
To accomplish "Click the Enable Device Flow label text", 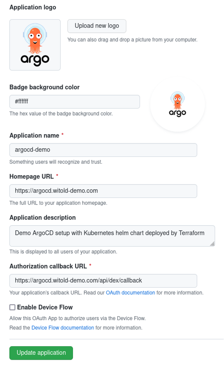I will (45, 307).
